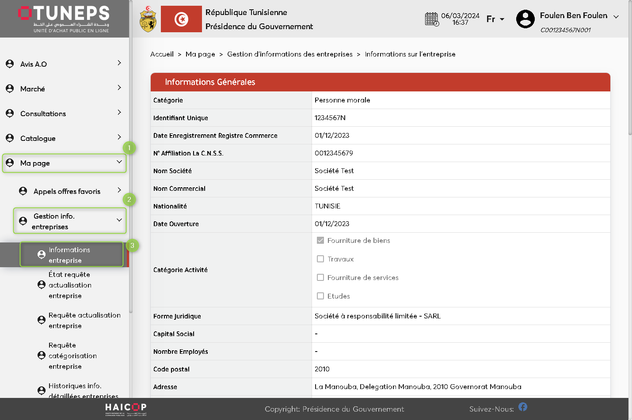
Task: Click the user profile avatar icon
Action: (525, 19)
